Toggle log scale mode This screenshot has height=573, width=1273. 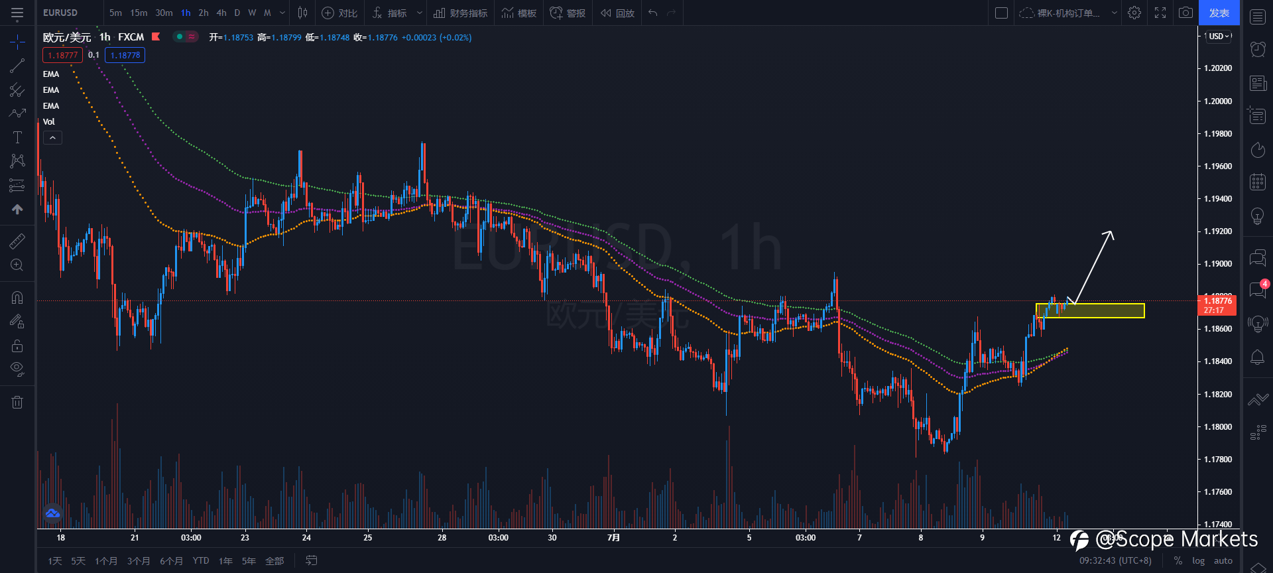(x=1198, y=561)
